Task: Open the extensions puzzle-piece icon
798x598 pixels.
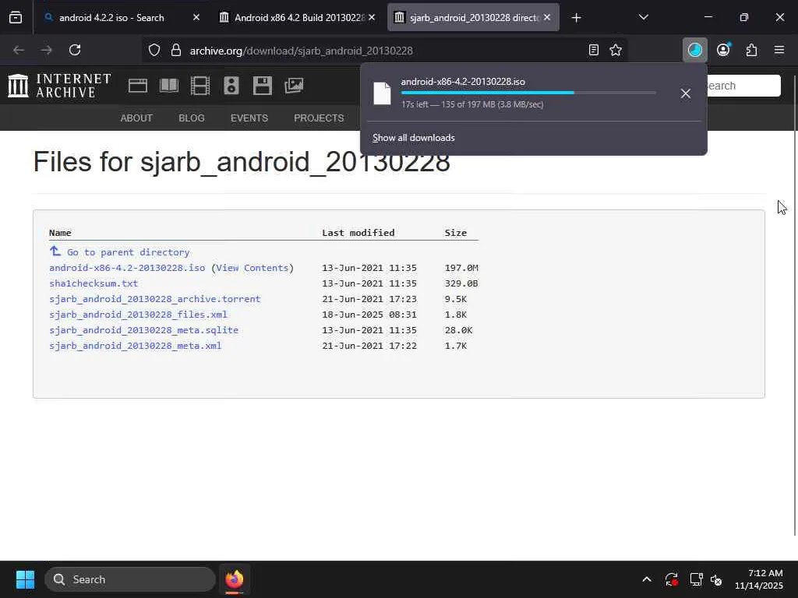Action: click(751, 50)
